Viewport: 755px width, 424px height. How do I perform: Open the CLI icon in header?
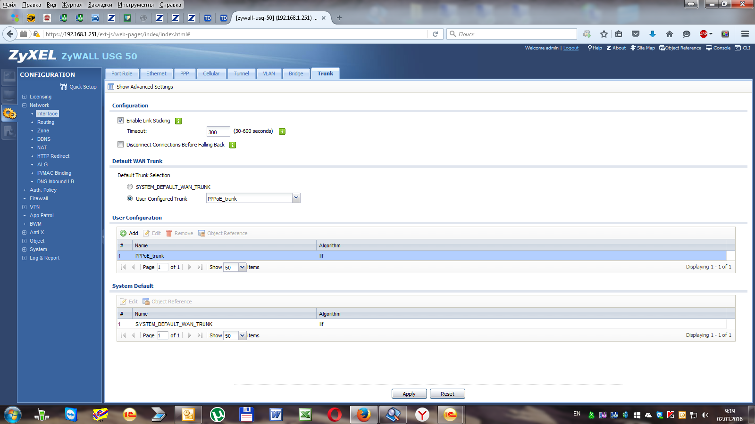pyautogui.click(x=738, y=48)
